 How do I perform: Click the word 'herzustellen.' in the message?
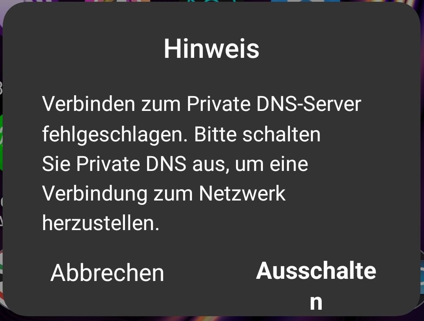[x=101, y=224]
